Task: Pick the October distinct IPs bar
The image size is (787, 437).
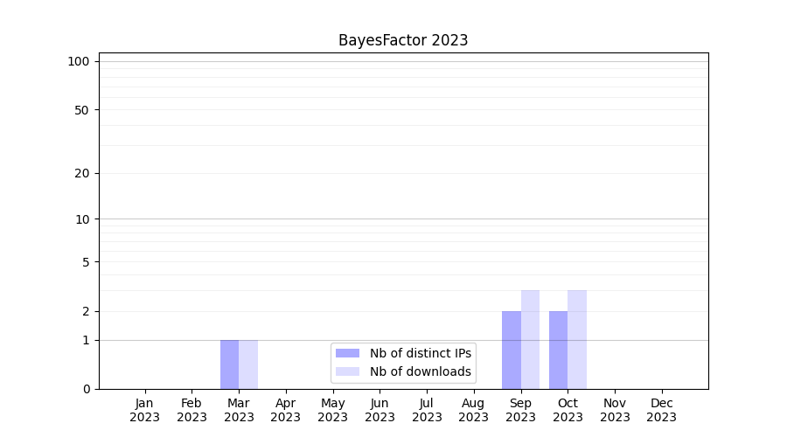Action: [x=558, y=350]
